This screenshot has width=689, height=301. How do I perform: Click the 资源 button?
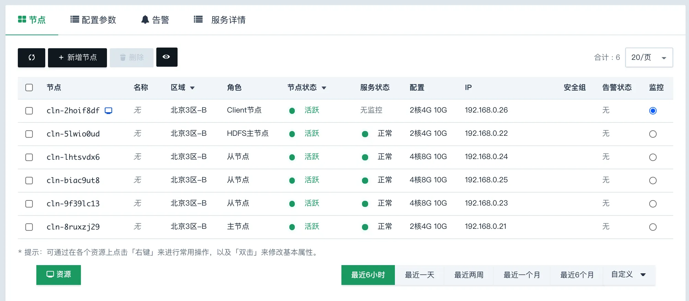(59, 275)
